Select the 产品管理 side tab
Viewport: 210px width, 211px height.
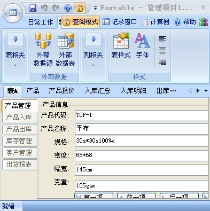(19, 106)
